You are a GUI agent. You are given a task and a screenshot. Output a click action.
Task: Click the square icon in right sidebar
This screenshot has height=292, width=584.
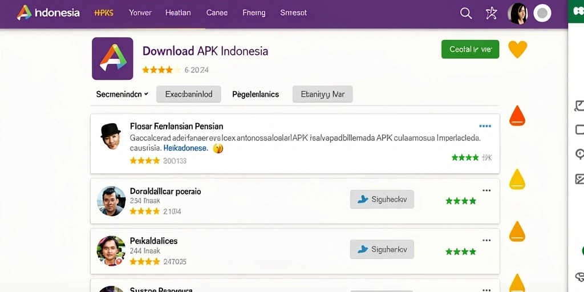coord(579,129)
